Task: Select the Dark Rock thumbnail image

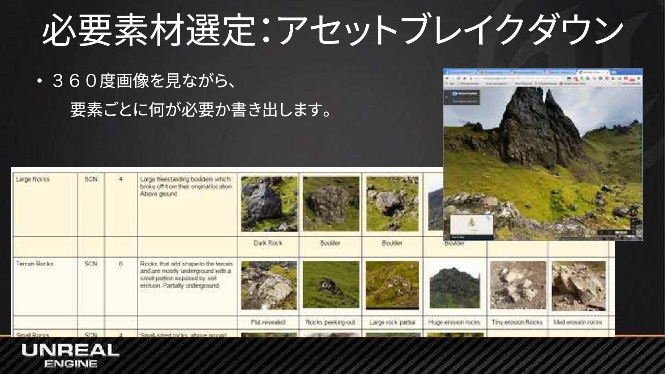Action: [269, 204]
